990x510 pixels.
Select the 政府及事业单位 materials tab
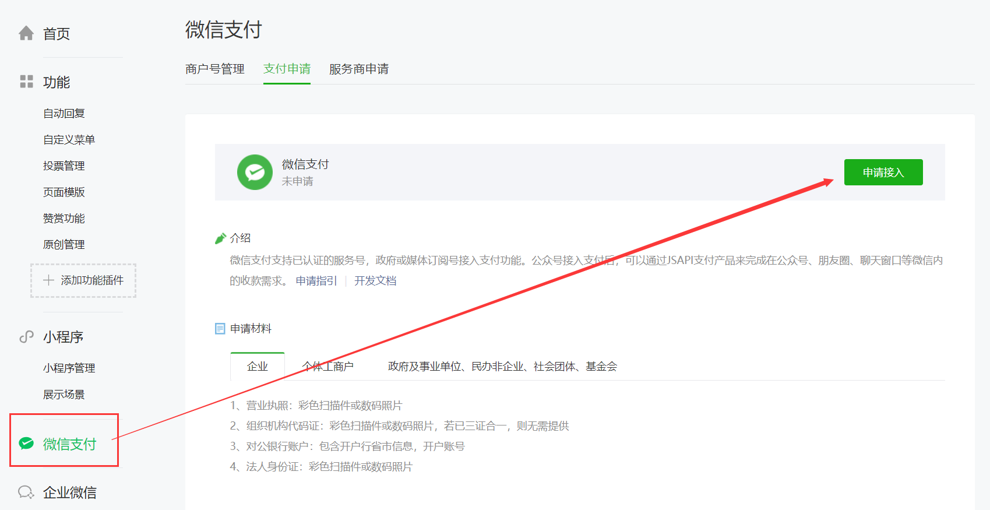pyautogui.click(x=502, y=366)
